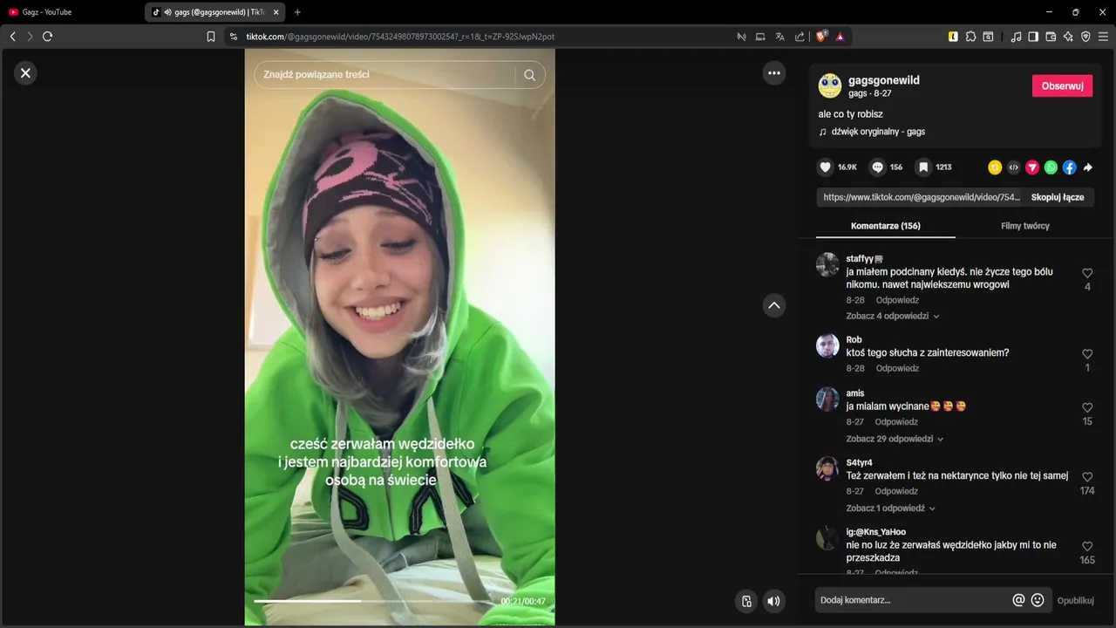Viewport: 1116px width, 628px height.
Task: Toggle the auto-scroll icon beside the speaker
Action: tap(746, 601)
